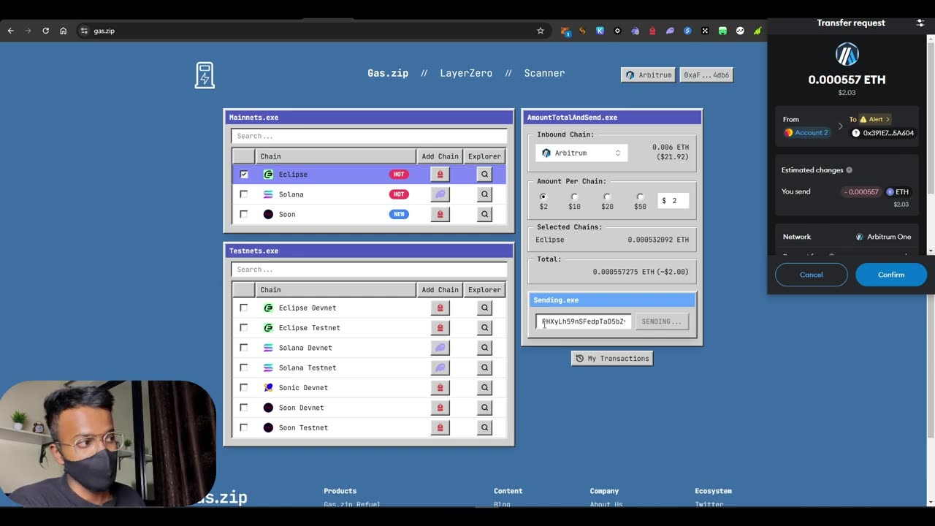935x526 pixels.
Task: Open the Gas.zip nav item
Action: point(388,73)
